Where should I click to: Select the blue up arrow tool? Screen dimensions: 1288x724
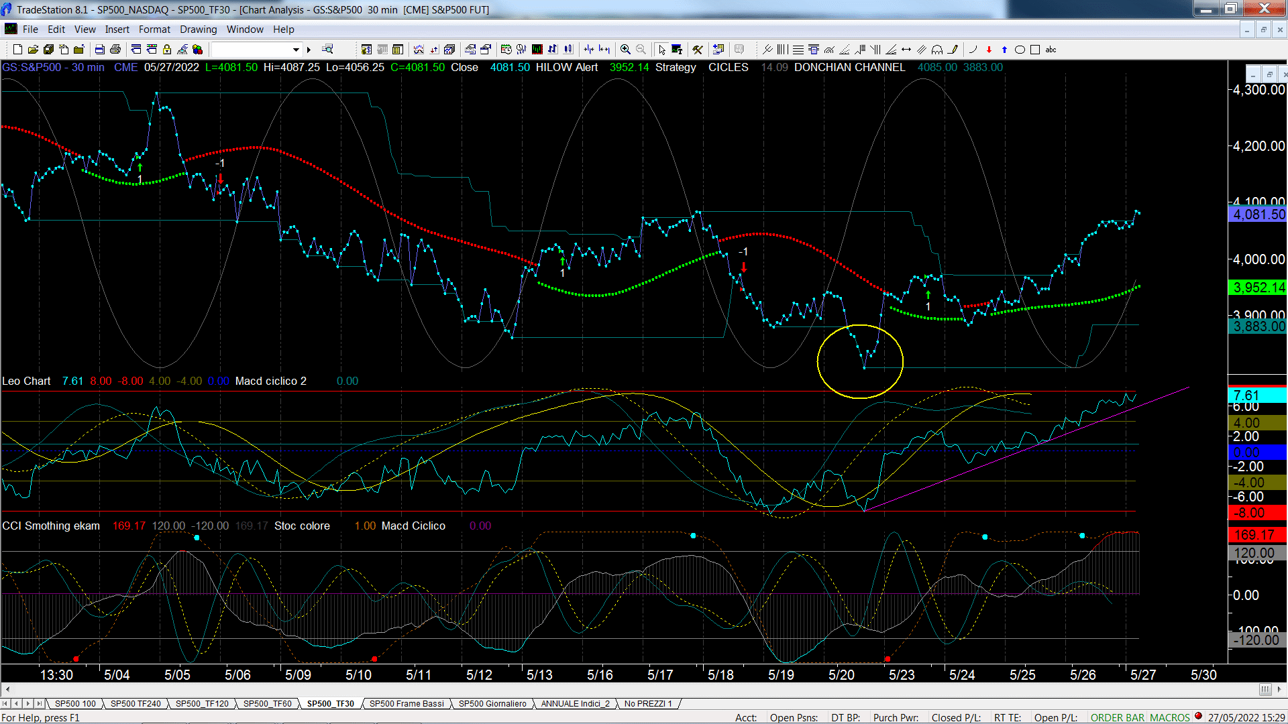pos(1004,49)
